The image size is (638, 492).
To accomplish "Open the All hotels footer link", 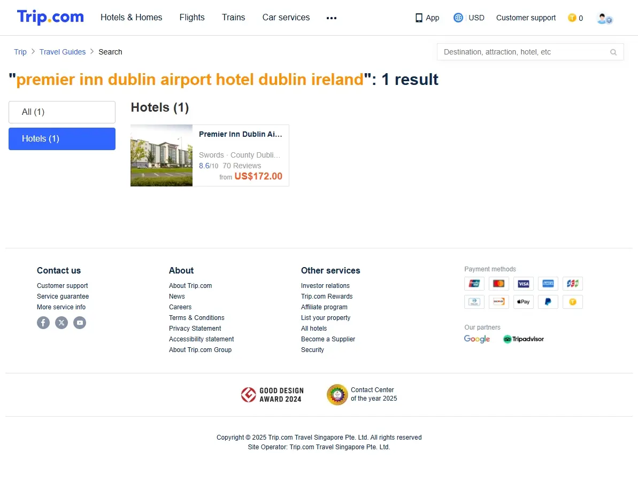I will (x=314, y=329).
